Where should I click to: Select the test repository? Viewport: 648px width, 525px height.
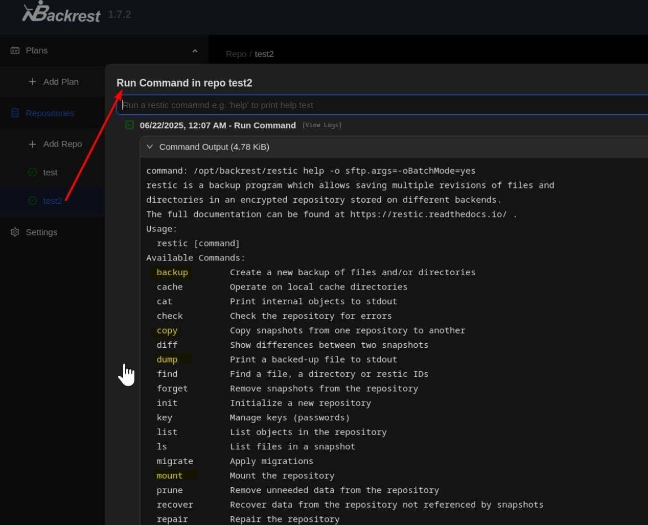(x=50, y=172)
